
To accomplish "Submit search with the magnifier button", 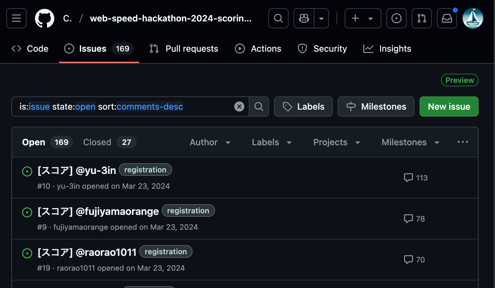I will (x=259, y=107).
